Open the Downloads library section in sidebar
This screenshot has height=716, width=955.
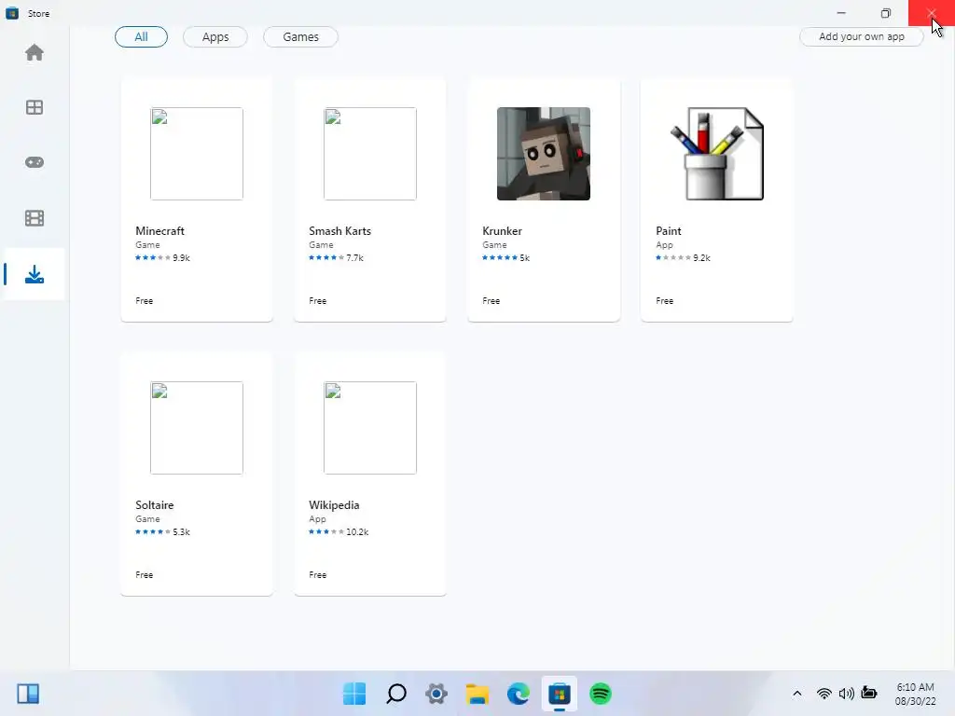35,274
